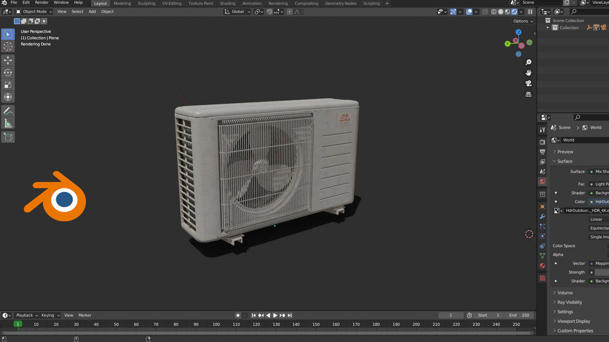Open the Shading menu tab

click(x=227, y=3)
